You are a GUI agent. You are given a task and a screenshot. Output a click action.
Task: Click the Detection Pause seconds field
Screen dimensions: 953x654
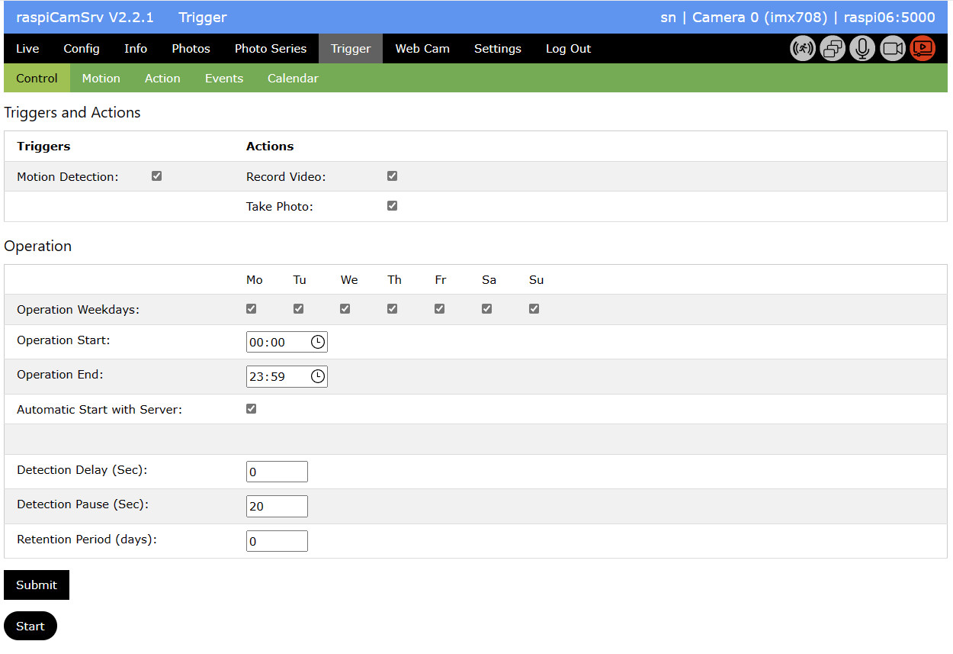tap(277, 506)
